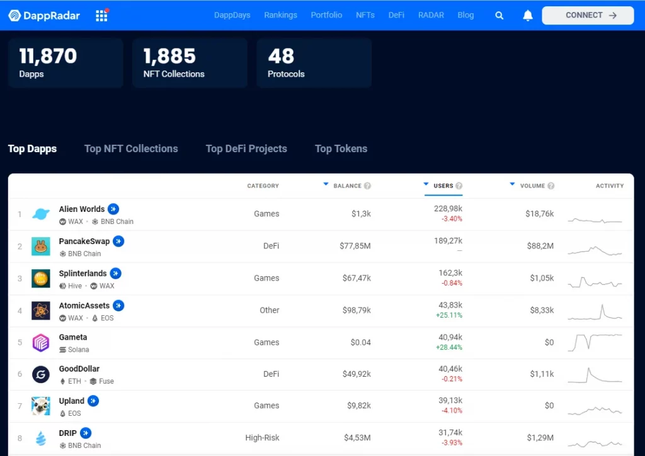Screen dimensions: 645x456
Task: Open DeFi in the top navigation
Action: 396,15
